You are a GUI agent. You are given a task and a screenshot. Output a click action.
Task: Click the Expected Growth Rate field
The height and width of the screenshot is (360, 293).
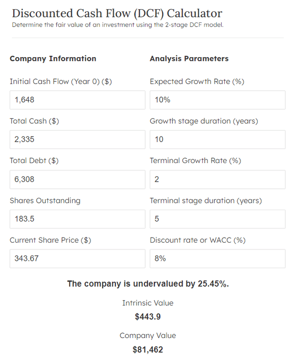[217, 100]
